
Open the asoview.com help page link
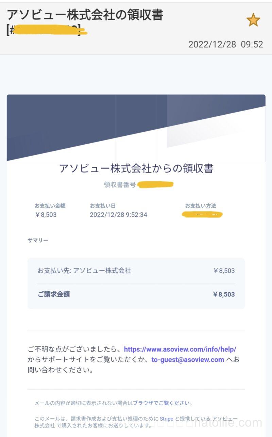(180, 349)
